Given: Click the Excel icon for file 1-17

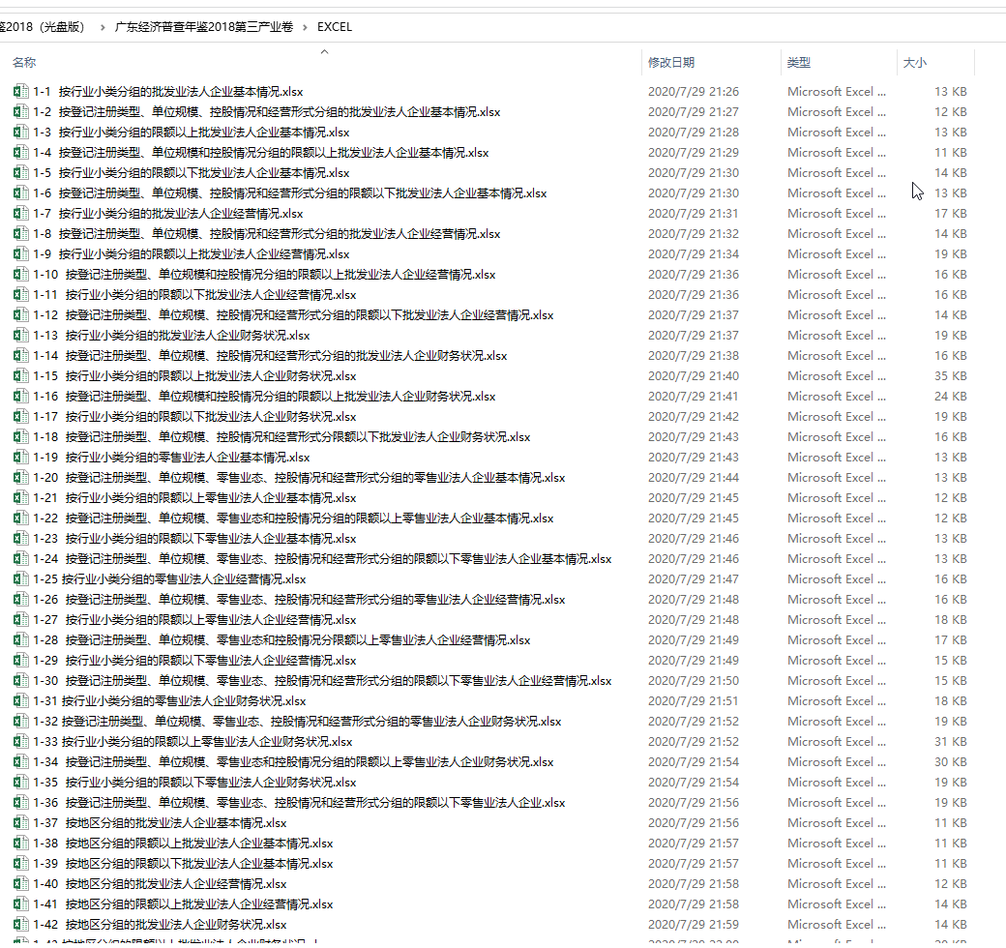Looking at the screenshot, I should (x=20, y=416).
